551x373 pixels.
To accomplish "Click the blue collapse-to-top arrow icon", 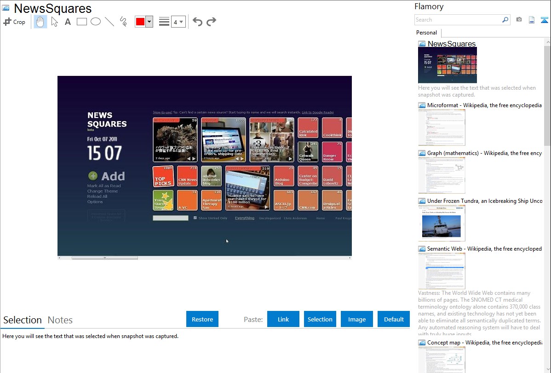I will (x=544, y=20).
